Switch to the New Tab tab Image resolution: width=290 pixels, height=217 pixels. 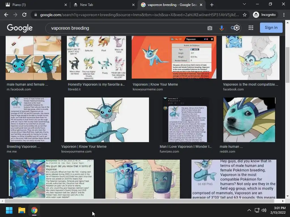tap(104, 5)
